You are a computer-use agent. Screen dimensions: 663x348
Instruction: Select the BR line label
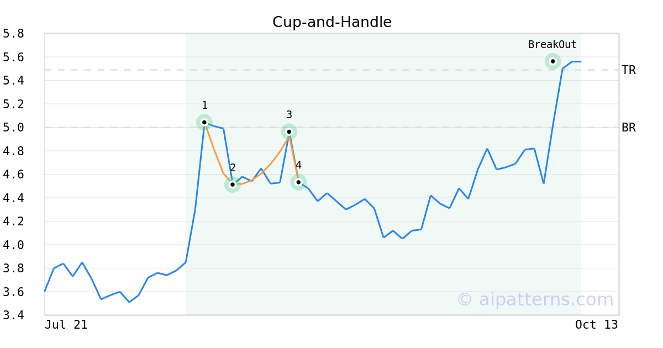coord(628,128)
